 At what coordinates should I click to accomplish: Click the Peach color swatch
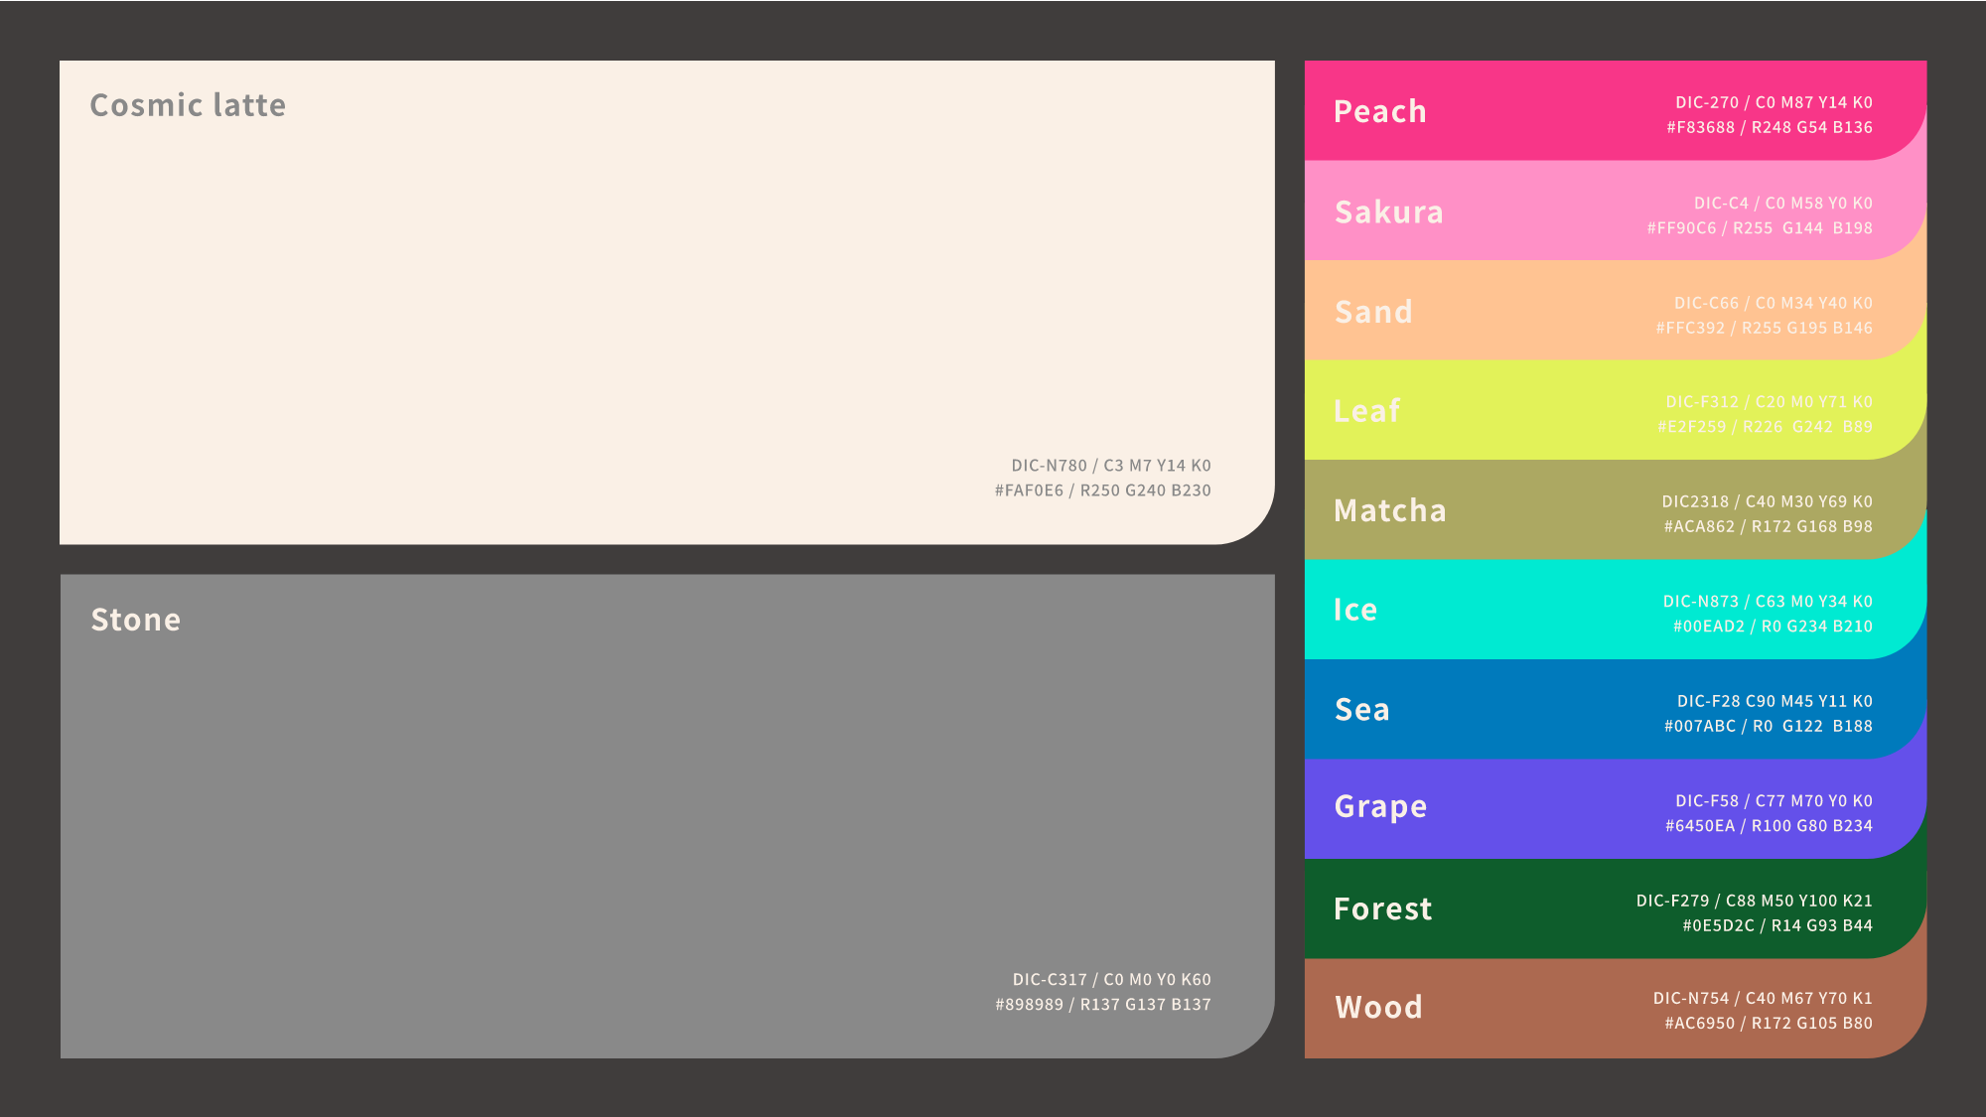[1549, 111]
